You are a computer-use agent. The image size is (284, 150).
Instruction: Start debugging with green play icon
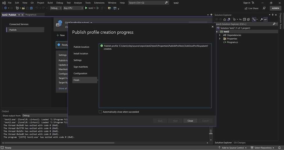(x=86, y=8)
